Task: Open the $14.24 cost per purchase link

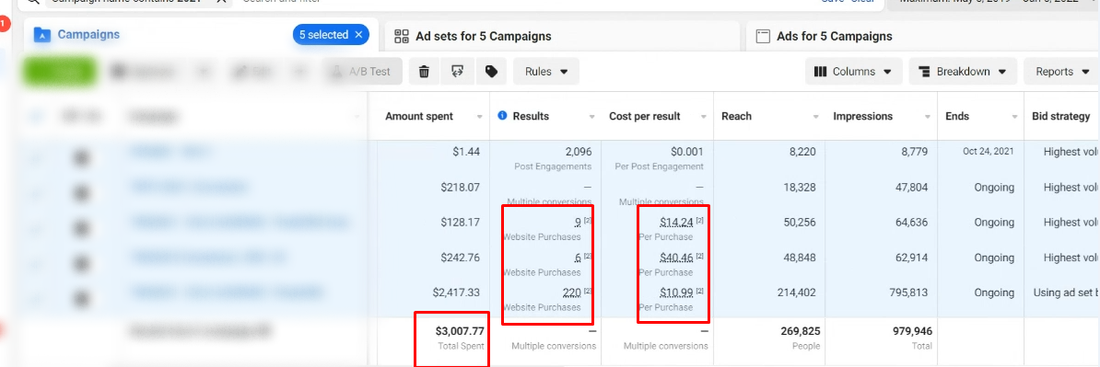Action: pyautogui.click(x=676, y=222)
